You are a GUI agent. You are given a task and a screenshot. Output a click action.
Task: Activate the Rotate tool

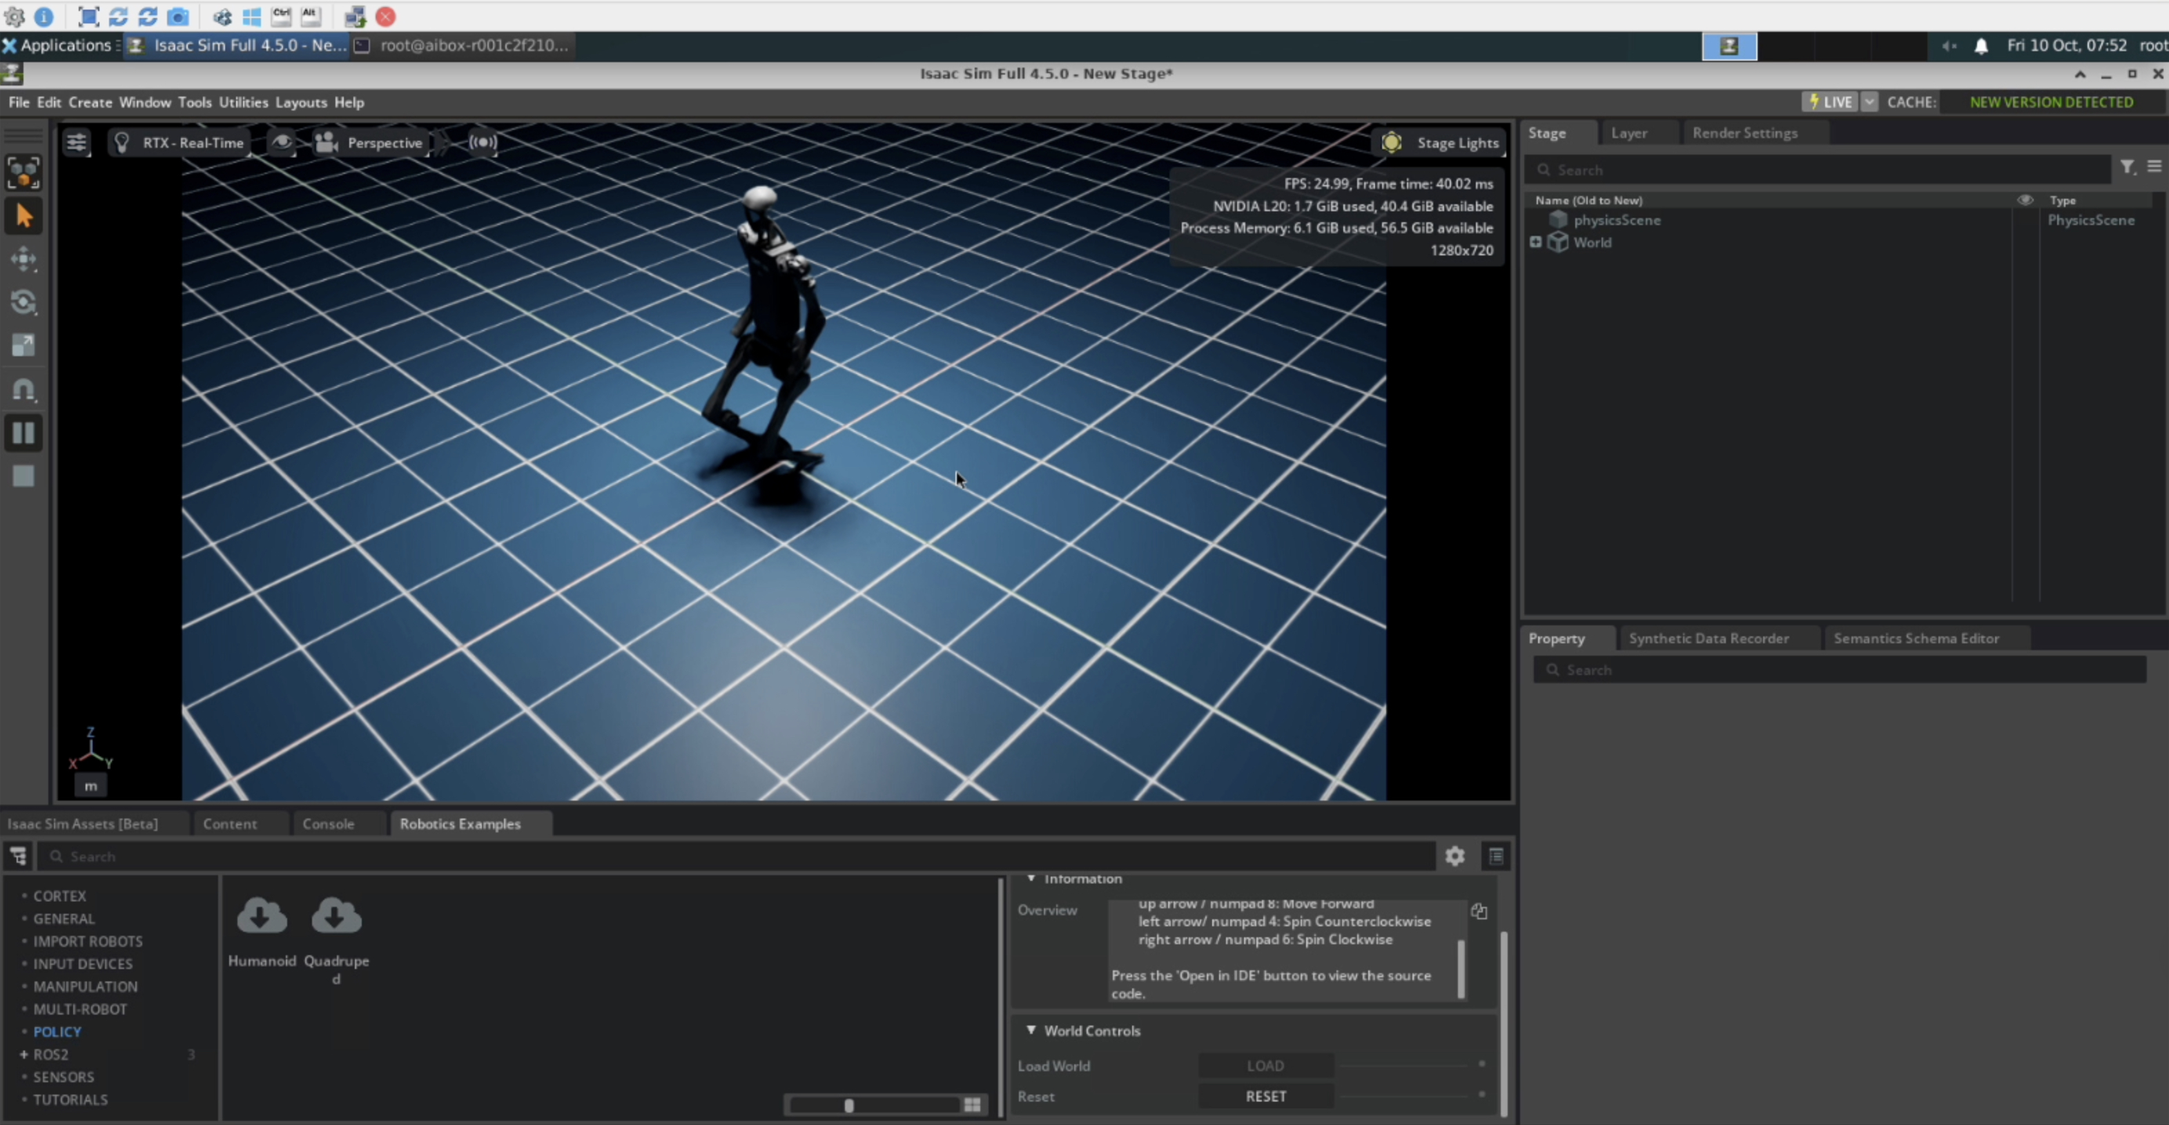click(x=23, y=302)
